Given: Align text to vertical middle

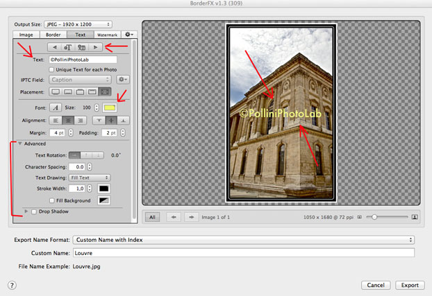Looking at the screenshot, I should coord(111,121).
